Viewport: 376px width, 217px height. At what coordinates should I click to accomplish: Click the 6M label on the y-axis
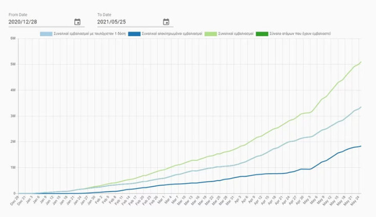(x=12, y=38)
